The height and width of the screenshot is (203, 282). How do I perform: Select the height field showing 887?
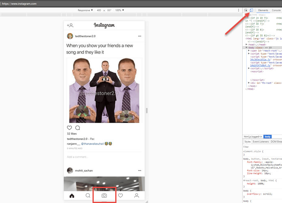109,10
